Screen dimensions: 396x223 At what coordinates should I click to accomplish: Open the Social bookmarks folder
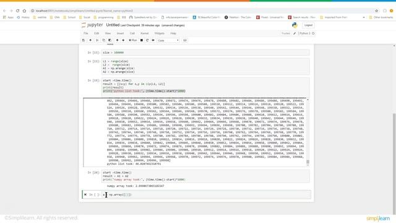coord(85,17)
